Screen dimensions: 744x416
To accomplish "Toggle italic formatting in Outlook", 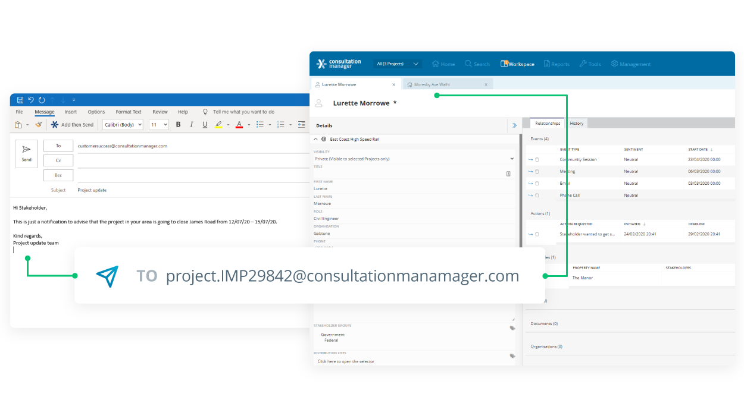I will [x=192, y=125].
